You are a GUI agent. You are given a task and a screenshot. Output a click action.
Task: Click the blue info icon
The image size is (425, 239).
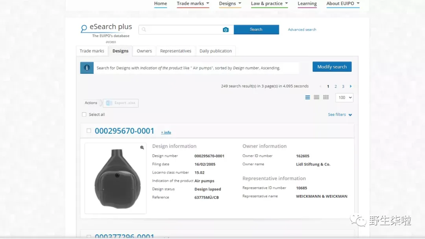(87, 68)
